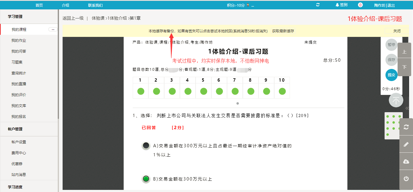
Task: Open the 首页 menu item
Action: pos(39,5)
